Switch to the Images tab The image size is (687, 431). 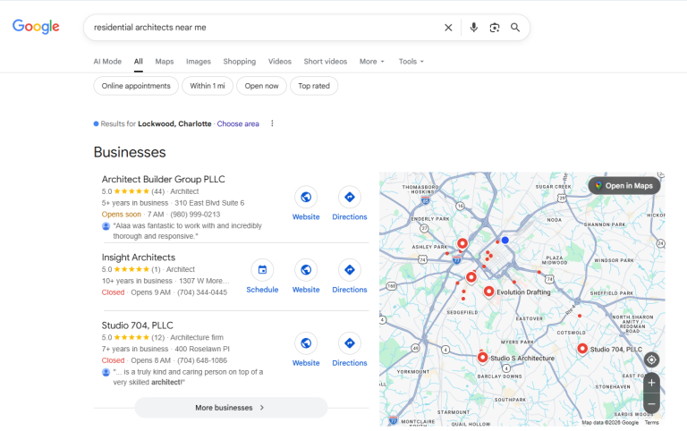[199, 62]
